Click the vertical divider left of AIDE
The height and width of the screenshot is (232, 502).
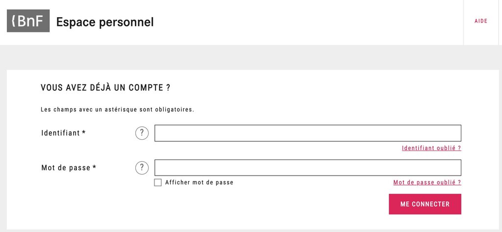click(463, 23)
